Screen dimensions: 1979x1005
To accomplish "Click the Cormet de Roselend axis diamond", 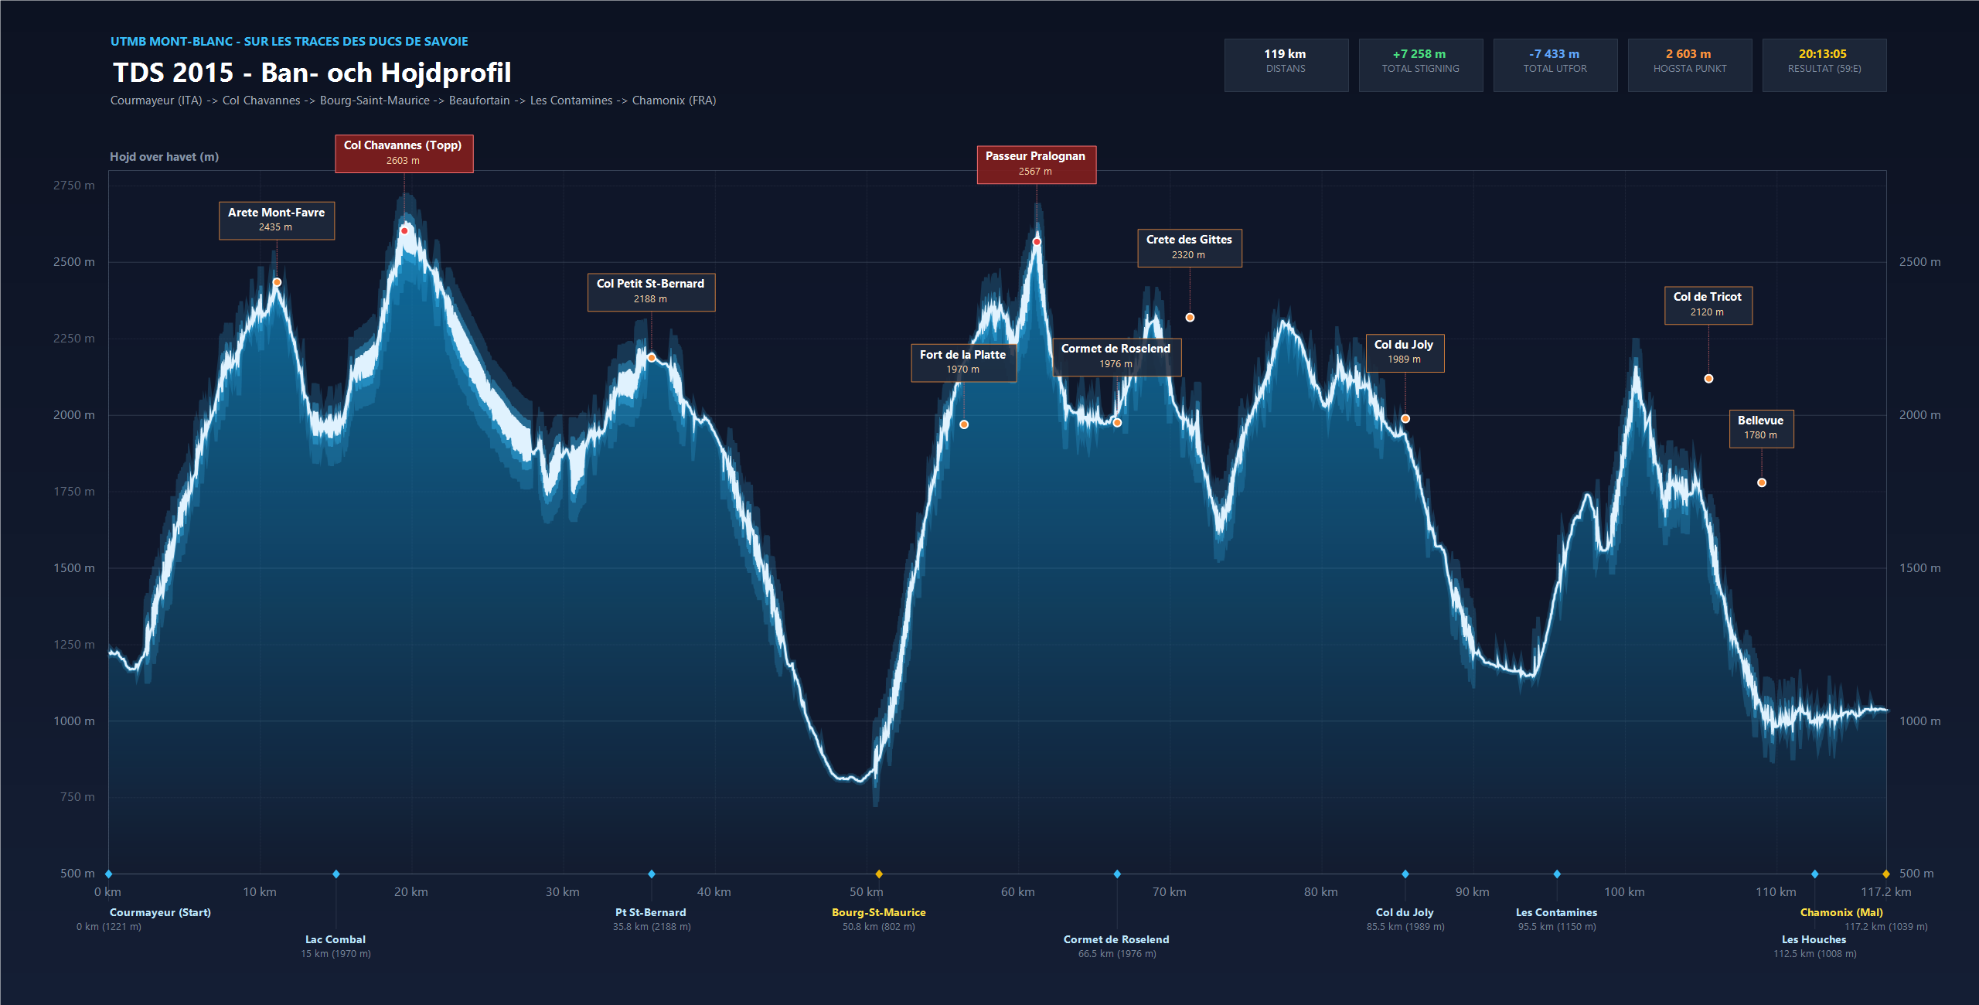I will click(x=1117, y=874).
